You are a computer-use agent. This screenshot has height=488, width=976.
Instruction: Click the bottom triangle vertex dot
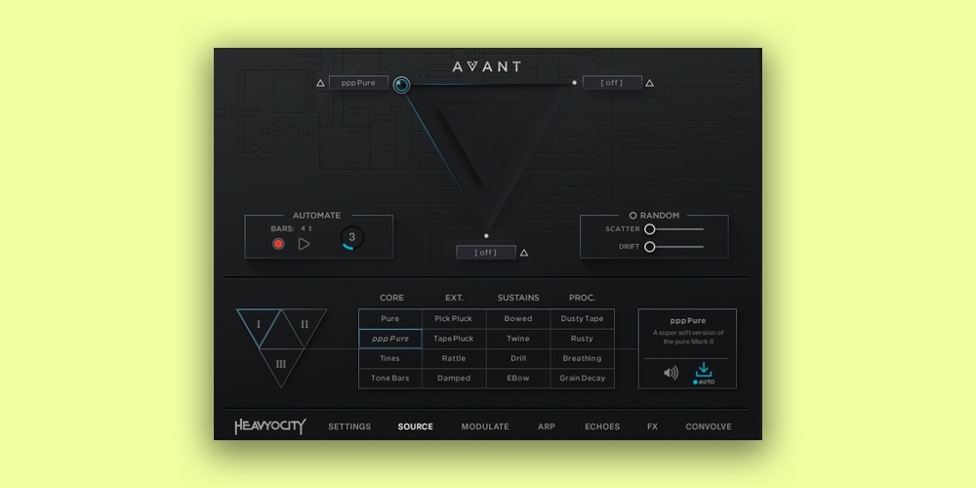click(486, 236)
